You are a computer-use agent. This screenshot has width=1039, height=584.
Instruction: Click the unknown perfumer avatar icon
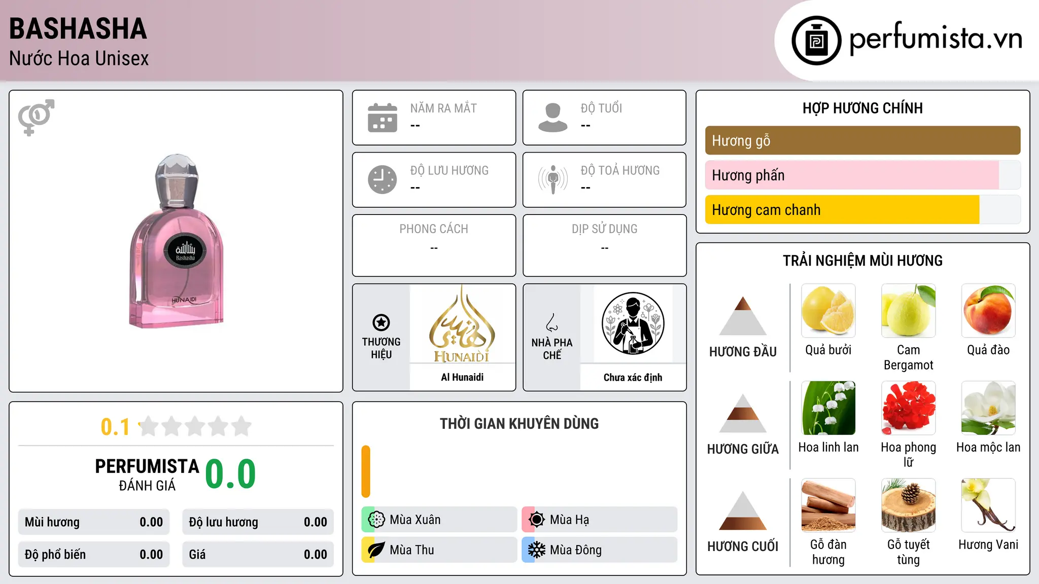click(633, 323)
